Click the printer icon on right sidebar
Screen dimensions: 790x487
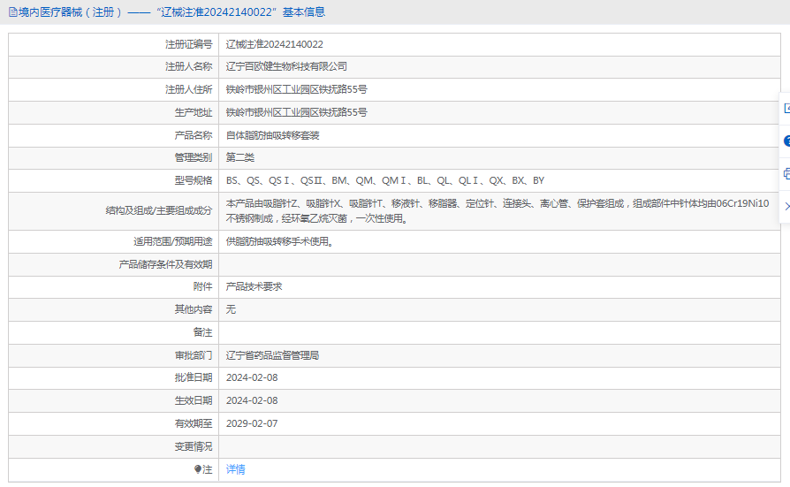[x=787, y=174]
